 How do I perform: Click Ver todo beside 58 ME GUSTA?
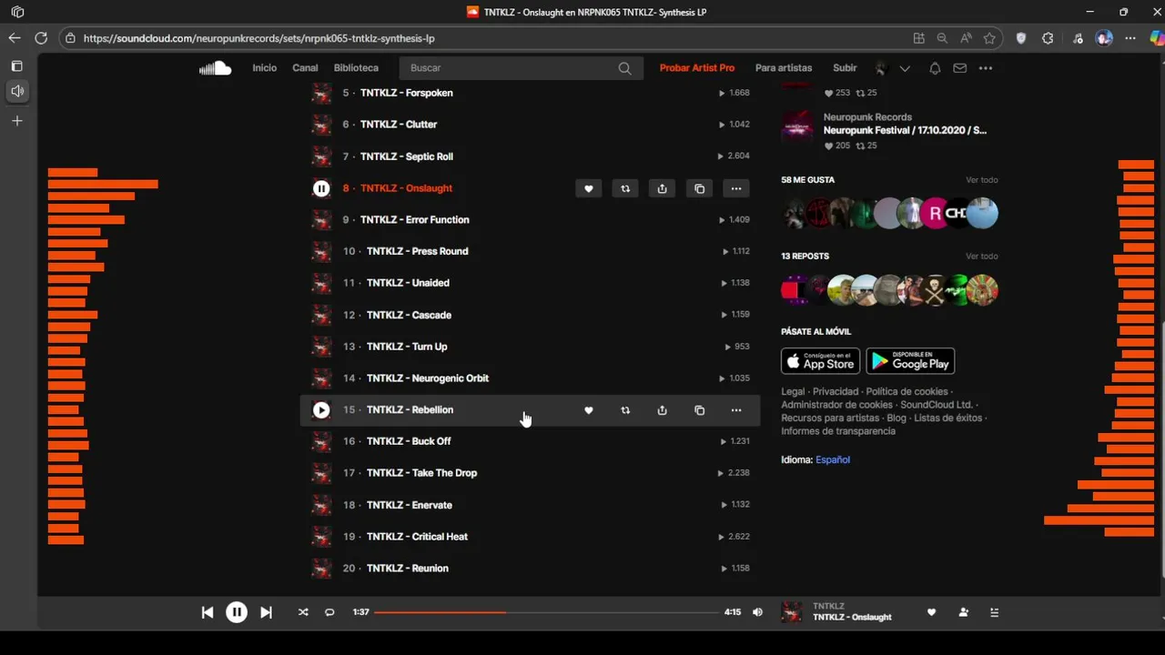(x=982, y=180)
